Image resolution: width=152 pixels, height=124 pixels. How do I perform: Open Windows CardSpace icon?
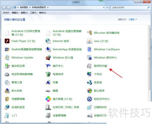(89, 49)
